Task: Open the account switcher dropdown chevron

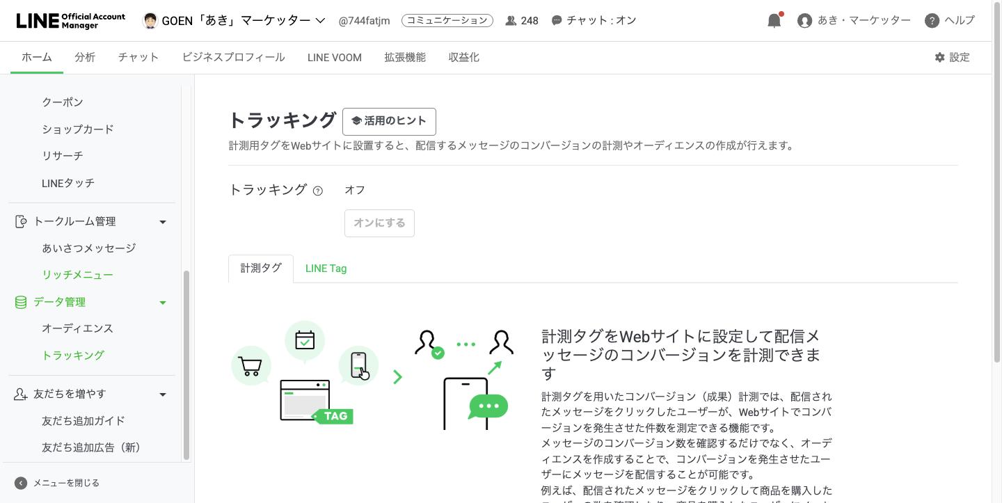Action: point(320,21)
